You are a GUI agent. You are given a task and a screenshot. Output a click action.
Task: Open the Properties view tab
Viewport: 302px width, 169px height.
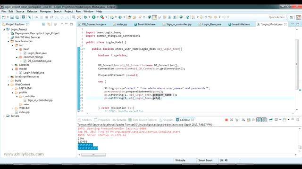[102, 120]
